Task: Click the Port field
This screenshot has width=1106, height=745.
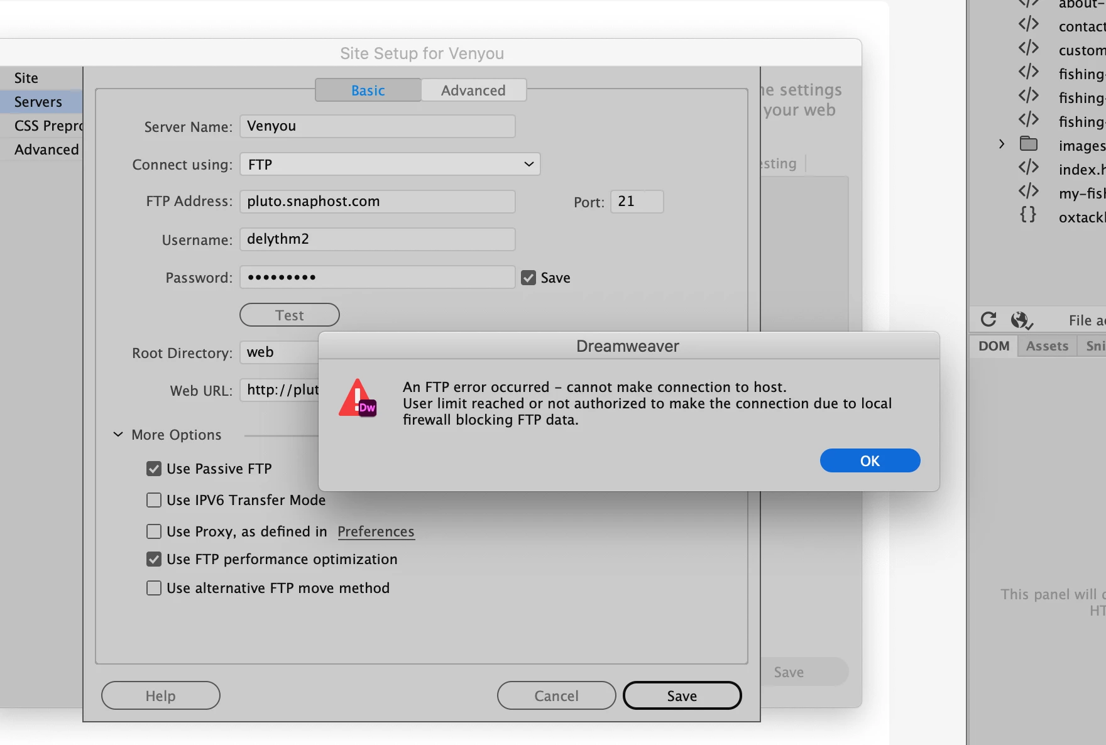Action: pyautogui.click(x=637, y=202)
